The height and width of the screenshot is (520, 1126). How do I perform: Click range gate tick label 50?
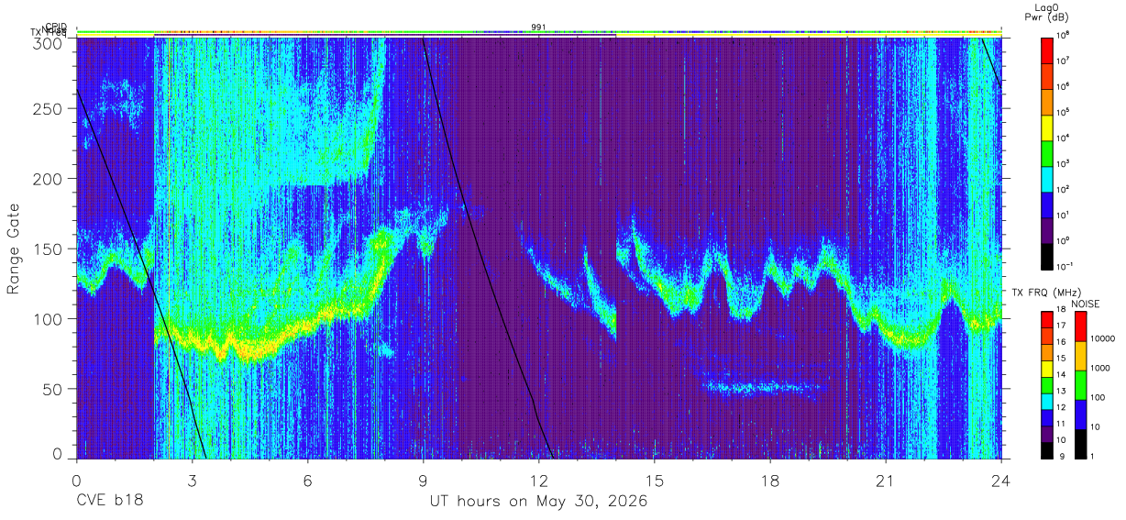(54, 389)
